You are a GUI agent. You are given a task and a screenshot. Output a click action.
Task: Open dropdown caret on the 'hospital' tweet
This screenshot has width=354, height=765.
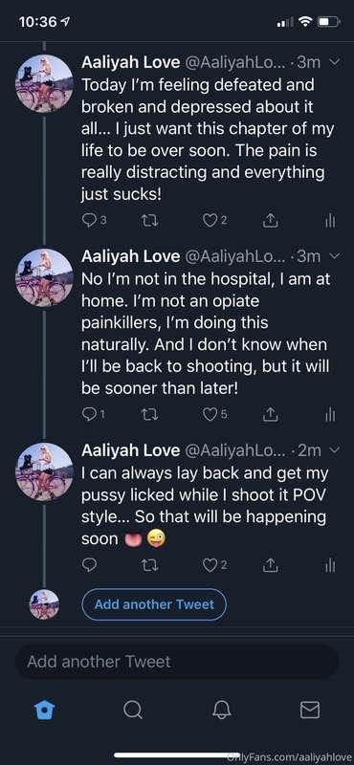[x=335, y=255]
